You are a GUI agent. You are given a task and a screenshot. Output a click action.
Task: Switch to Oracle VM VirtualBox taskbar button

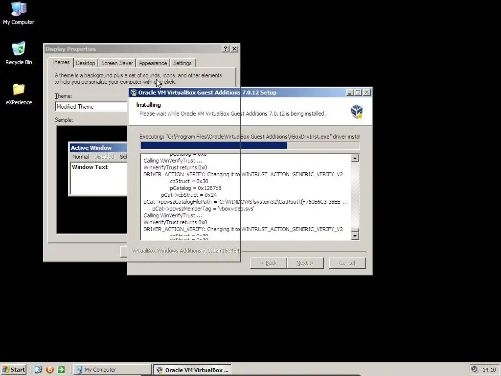192,370
